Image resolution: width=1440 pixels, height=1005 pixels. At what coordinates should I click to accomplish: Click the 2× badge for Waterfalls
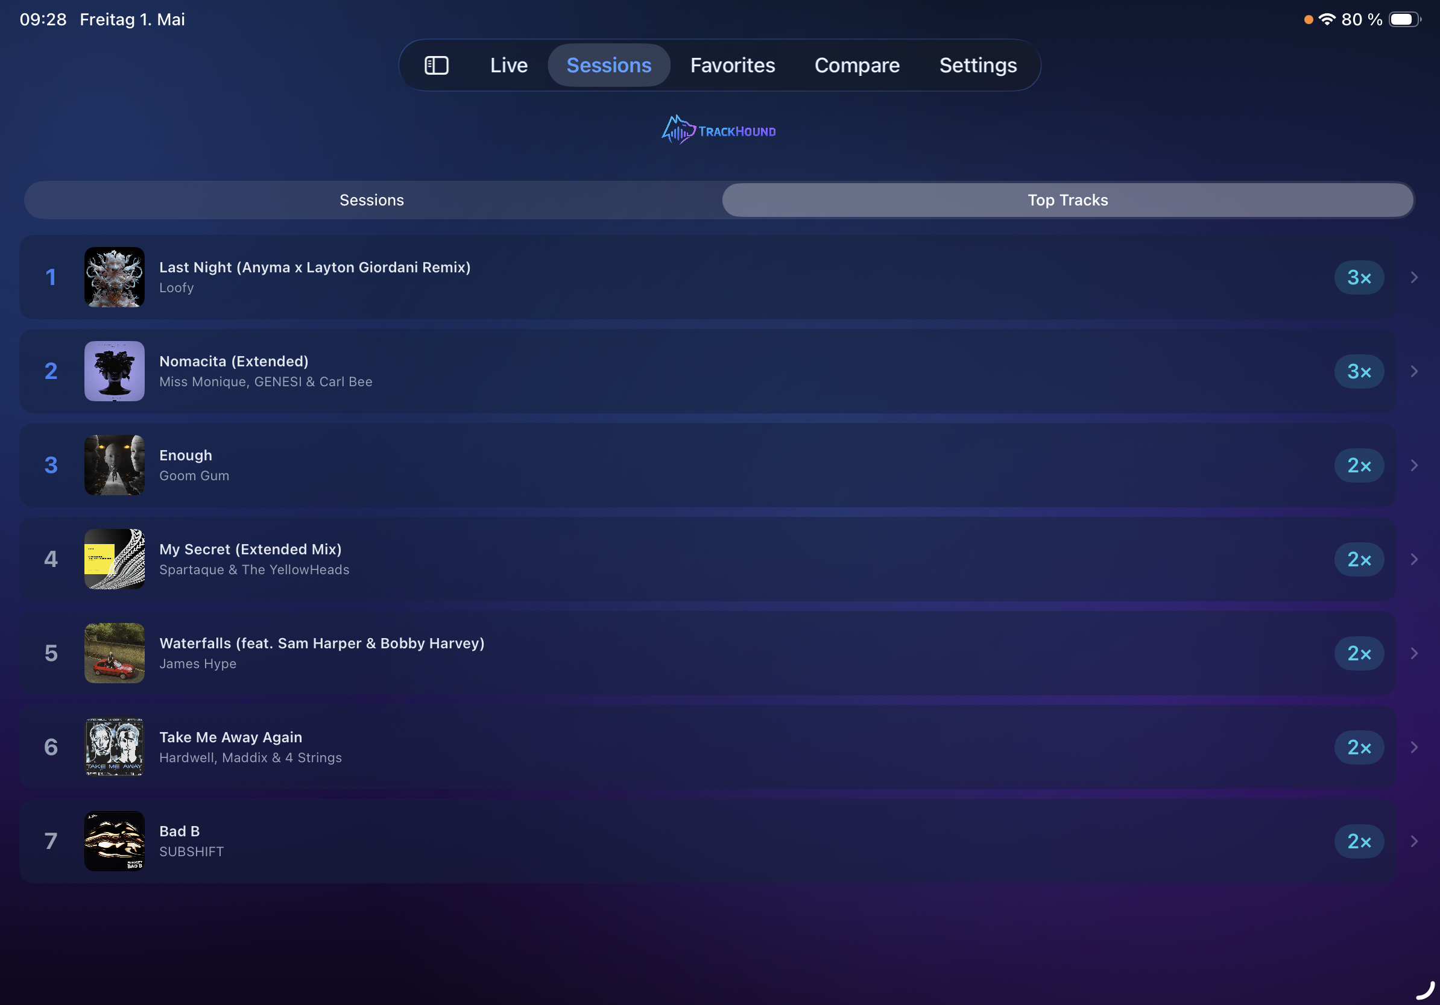click(x=1359, y=653)
